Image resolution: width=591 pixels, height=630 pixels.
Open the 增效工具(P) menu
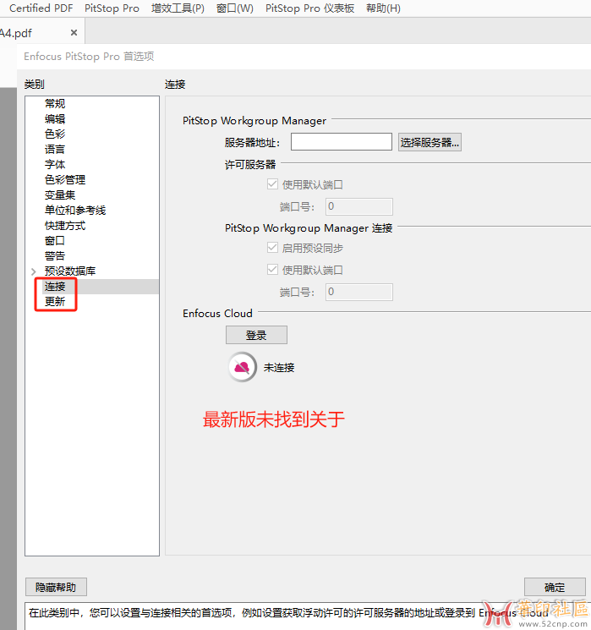[x=178, y=8]
